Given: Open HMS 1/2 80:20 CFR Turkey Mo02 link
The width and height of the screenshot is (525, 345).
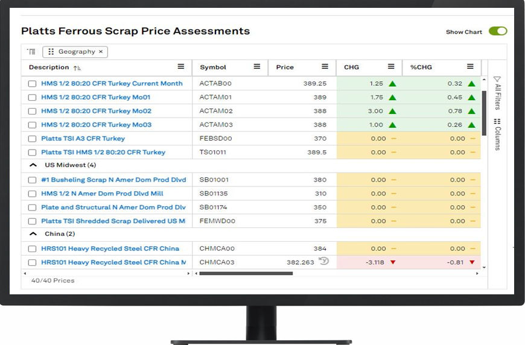Looking at the screenshot, I should pyautogui.click(x=96, y=111).
